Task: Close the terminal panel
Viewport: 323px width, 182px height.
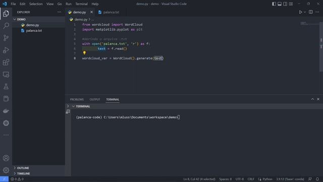Action: [318, 99]
